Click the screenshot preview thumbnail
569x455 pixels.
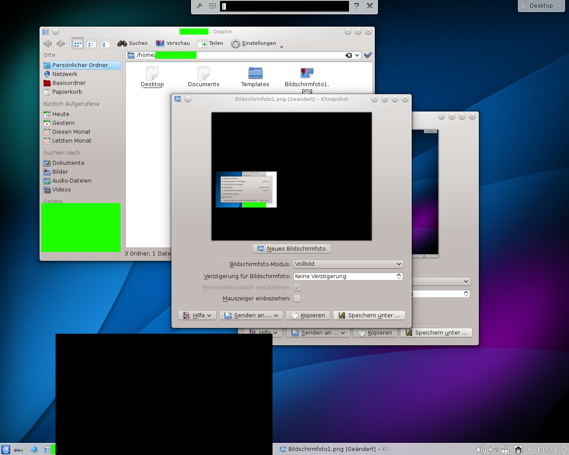[x=292, y=176]
